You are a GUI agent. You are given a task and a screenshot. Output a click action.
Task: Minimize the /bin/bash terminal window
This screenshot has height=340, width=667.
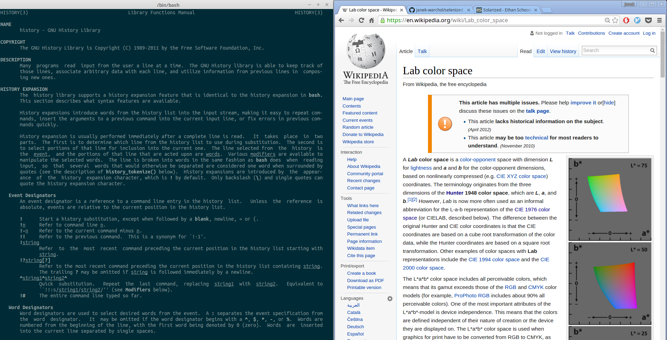point(309,5)
